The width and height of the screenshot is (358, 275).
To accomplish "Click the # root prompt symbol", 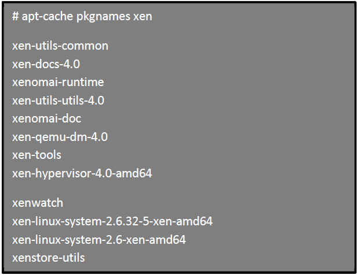I will pyautogui.click(x=16, y=16).
